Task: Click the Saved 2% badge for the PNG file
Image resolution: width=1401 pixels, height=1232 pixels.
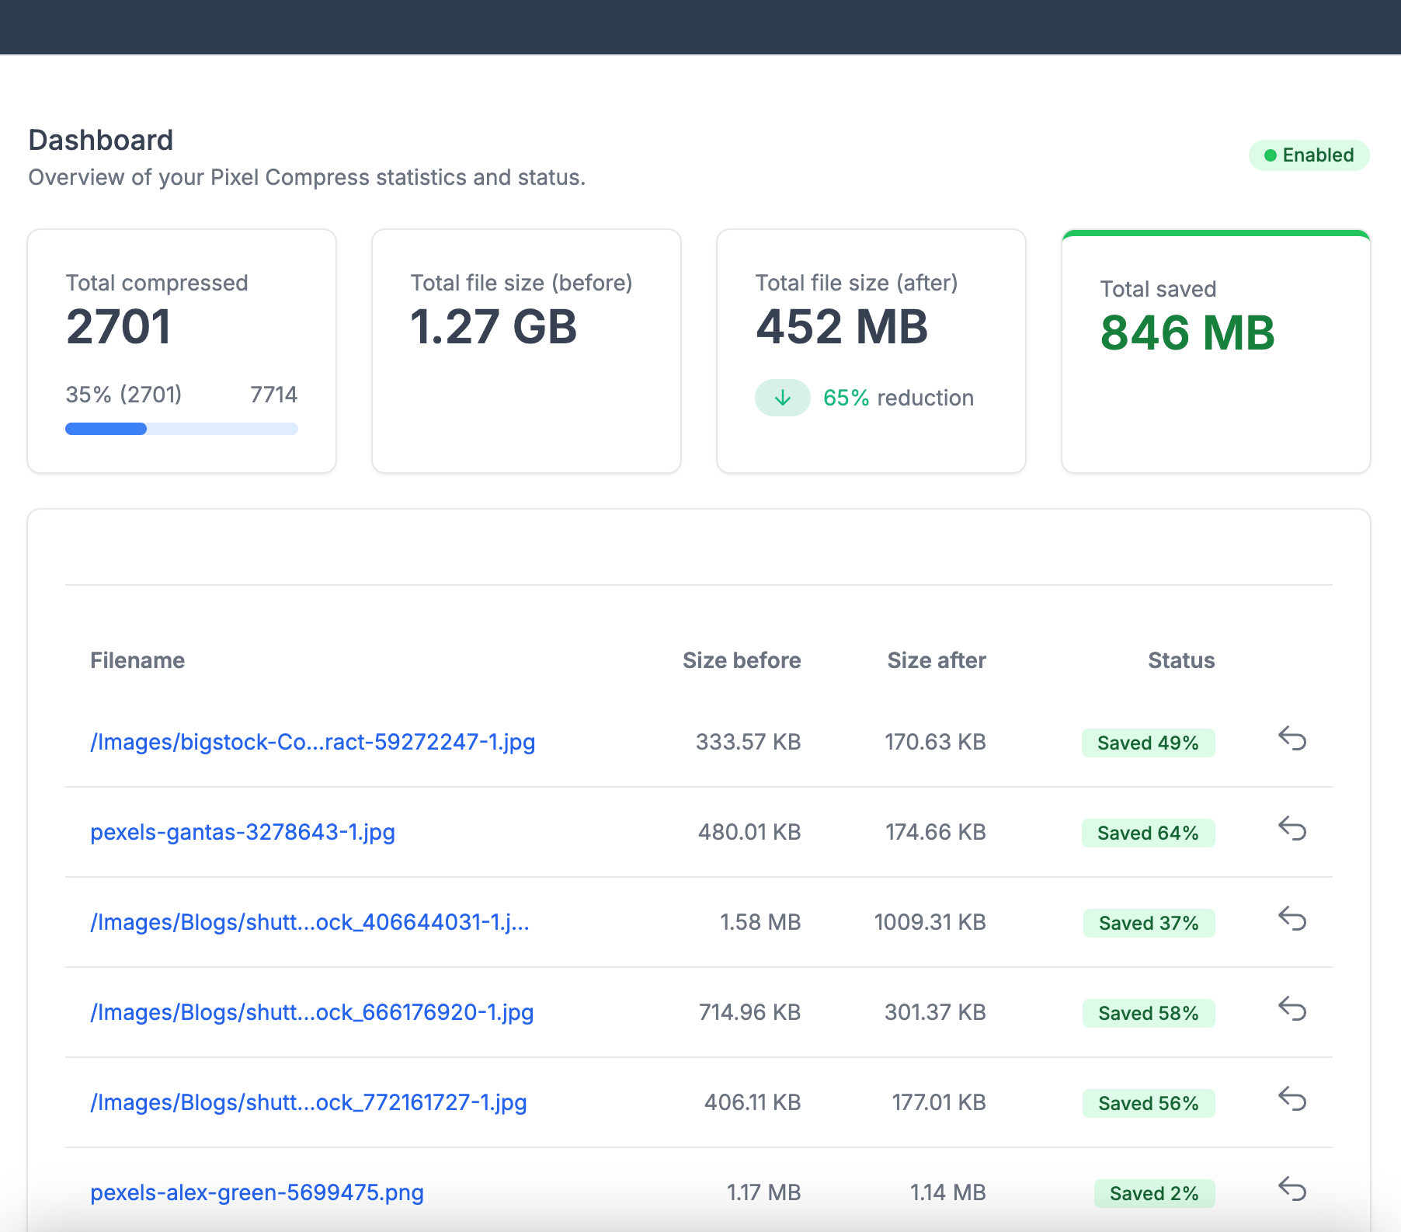Action: pos(1155,1193)
